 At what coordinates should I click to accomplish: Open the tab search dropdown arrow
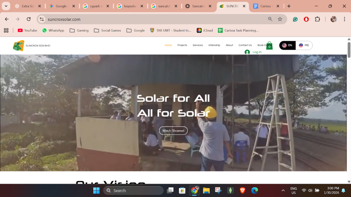click(x=6, y=6)
